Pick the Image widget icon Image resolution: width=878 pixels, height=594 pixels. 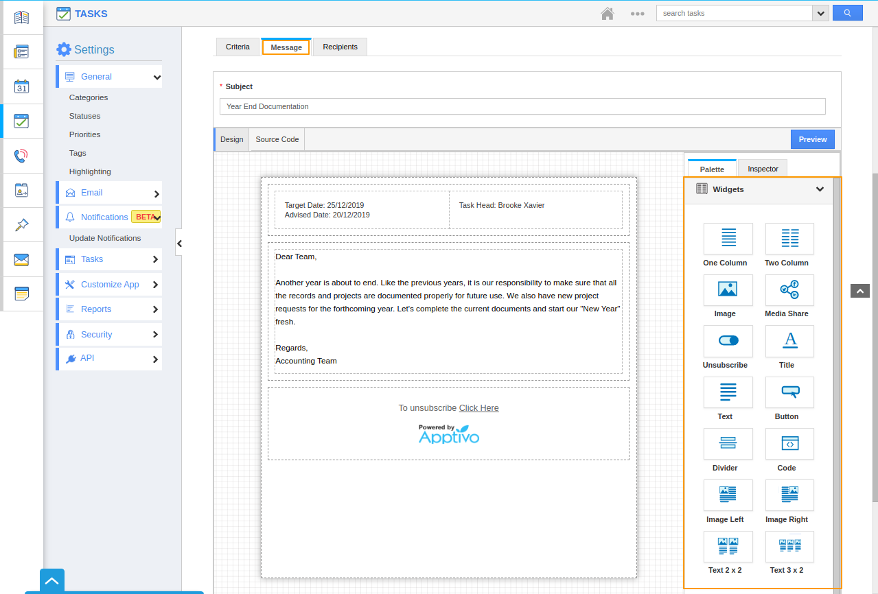click(728, 290)
